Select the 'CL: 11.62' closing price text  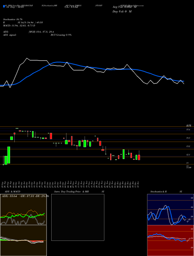[x=71, y=7]
